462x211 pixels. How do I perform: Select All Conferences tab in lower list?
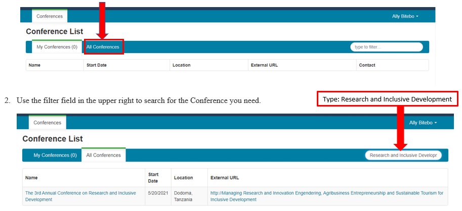(103, 155)
